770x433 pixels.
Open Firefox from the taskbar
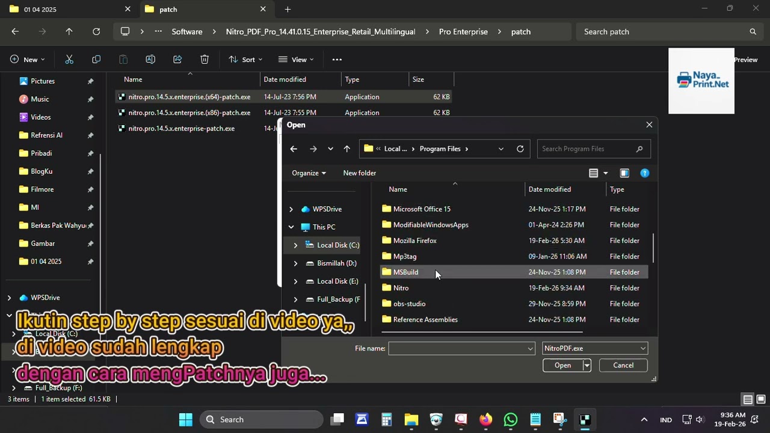(485, 419)
